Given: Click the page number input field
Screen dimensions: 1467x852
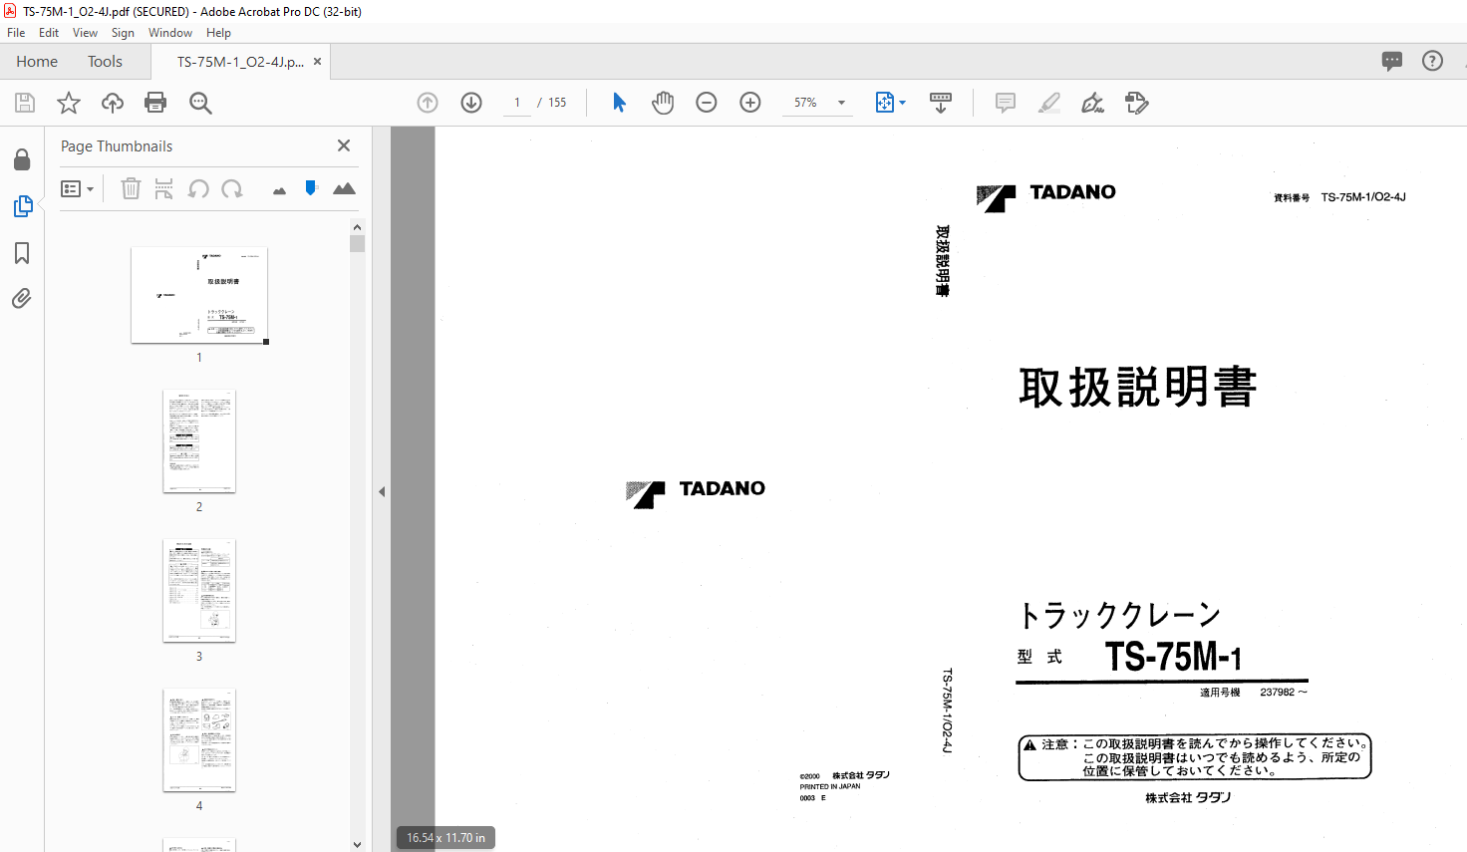Looking at the screenshot, I should click(517, 103).
